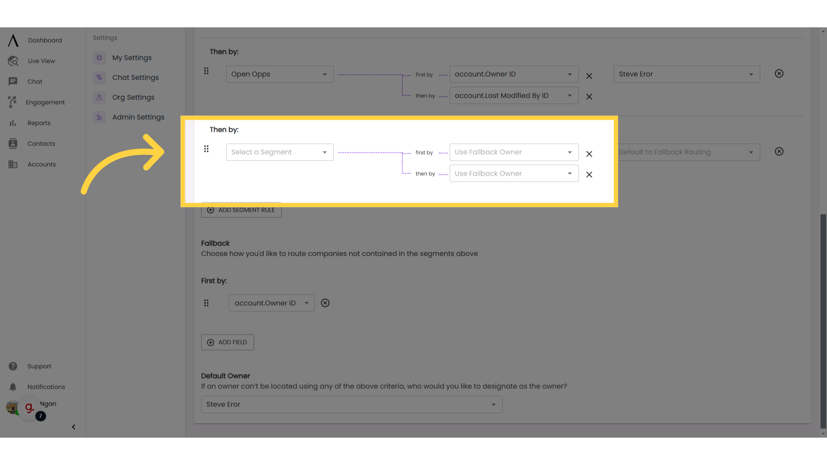The width and height of the screenshot is (827, 465).
Task: Collapse the sidebar with the chevron
Action: point(74,427)
